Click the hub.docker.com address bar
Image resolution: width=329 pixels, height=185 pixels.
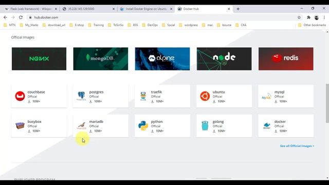161,17
